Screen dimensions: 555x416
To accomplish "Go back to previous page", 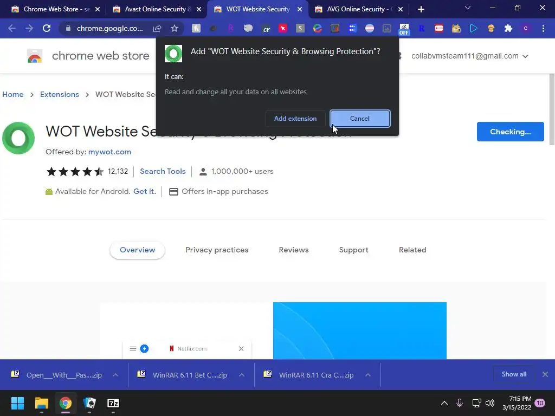I will pos(12,28).
